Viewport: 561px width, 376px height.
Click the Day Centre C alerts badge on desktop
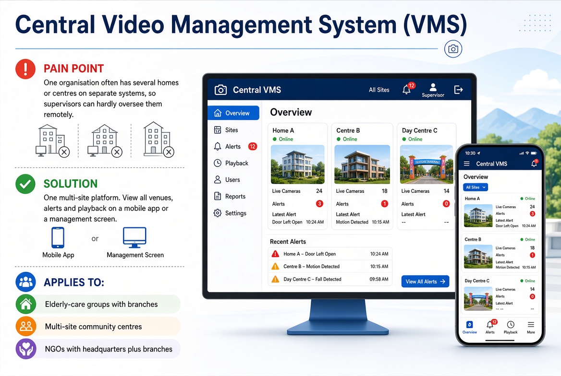click(x=446, y=204)
